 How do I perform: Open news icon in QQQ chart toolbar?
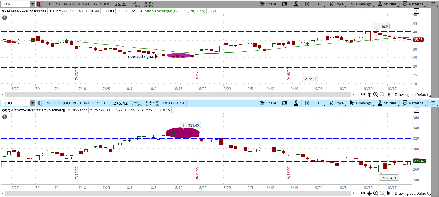[x=285, y=103]
